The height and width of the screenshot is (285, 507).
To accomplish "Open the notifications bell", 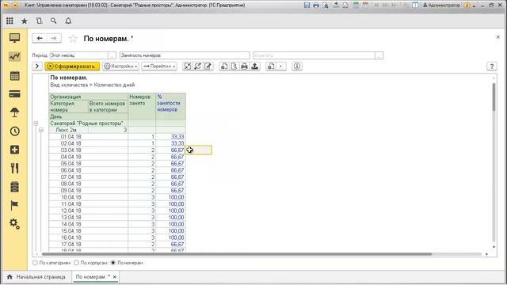I will (x=68, y=21).
